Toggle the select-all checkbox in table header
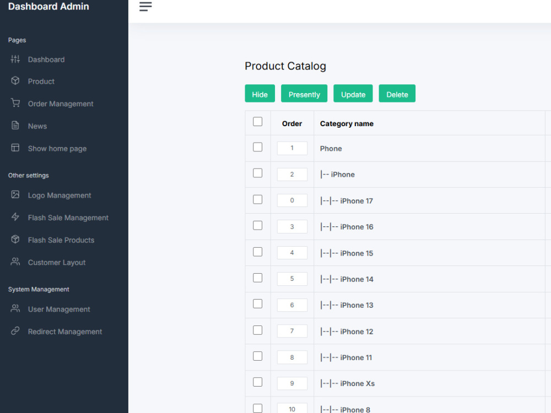Image resolution: width=551 pixels, height=413 pixels. 257,122
